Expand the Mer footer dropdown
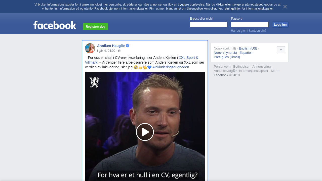 click(275, 71)
